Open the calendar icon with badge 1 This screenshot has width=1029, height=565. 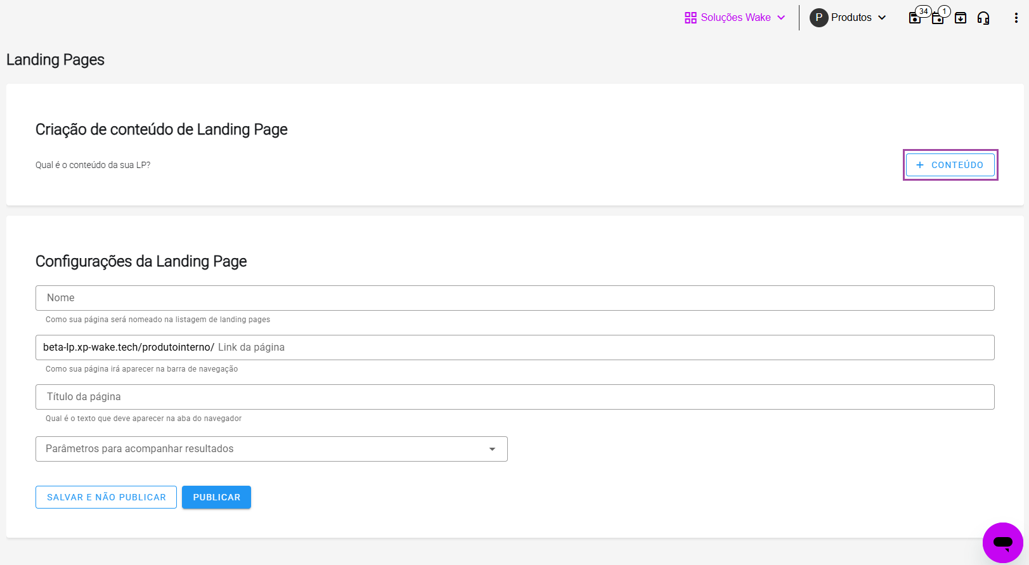click(938, 18)
